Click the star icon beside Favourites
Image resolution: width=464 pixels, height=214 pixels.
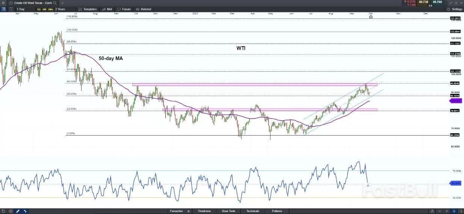pos(189,211)
